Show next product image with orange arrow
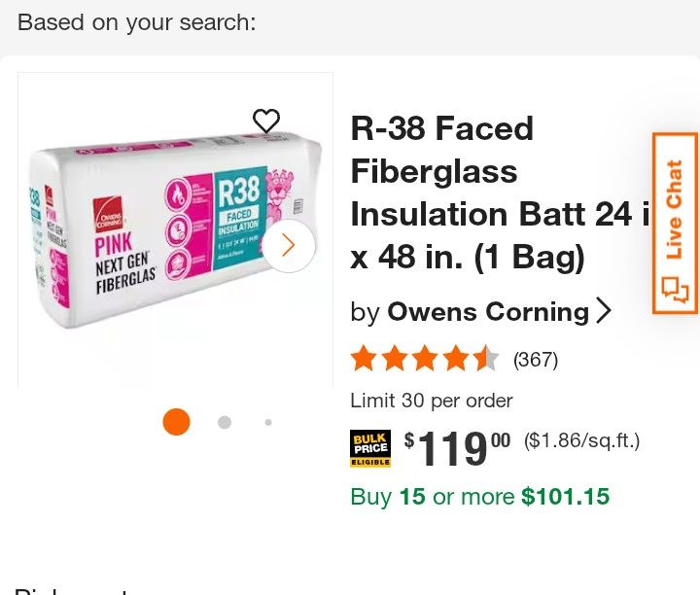Viewport: 700px width, 595px height. click(x=288, y=246)
